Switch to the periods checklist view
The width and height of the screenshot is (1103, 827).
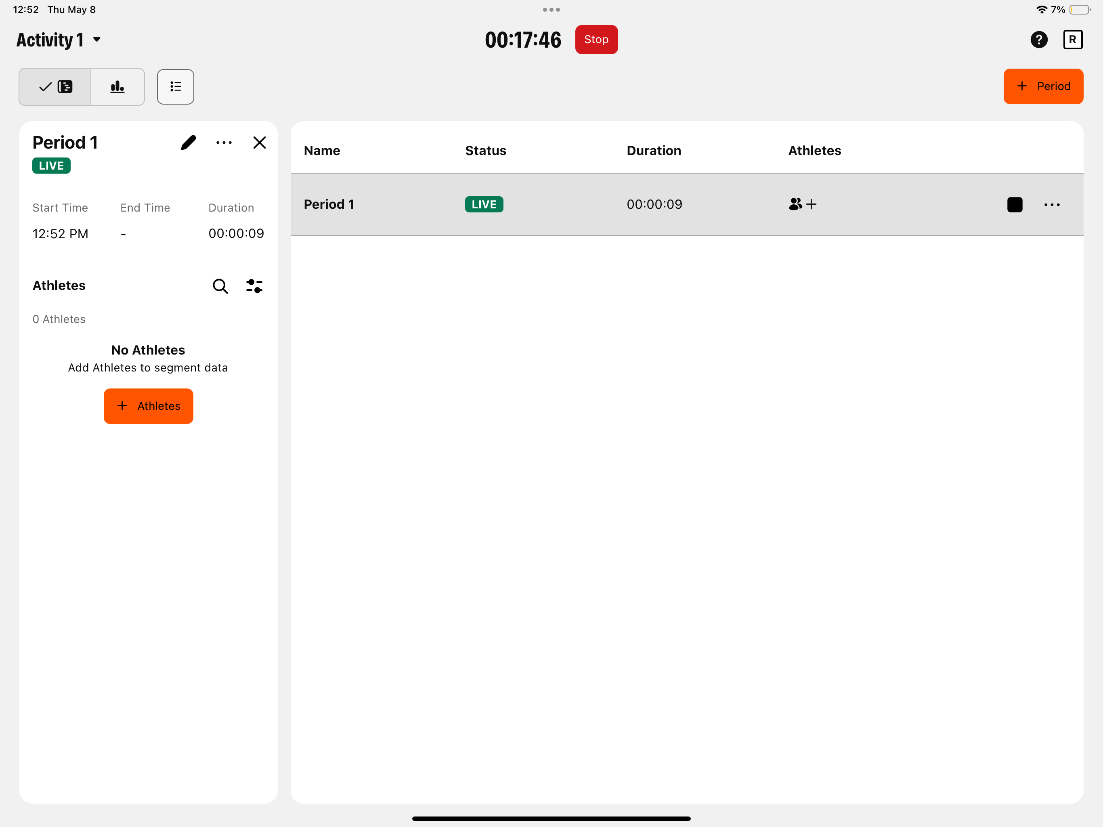tap(55, 87)
